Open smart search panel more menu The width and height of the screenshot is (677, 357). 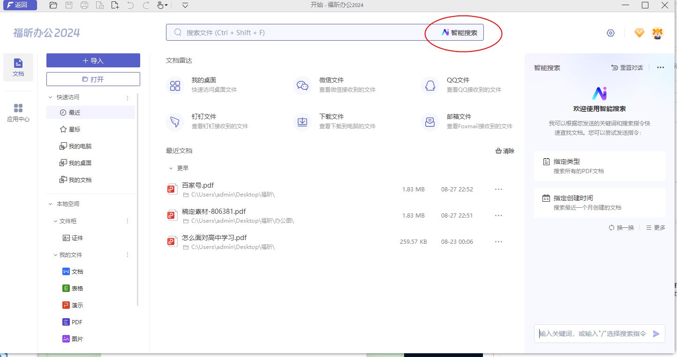tap(661, 67)
